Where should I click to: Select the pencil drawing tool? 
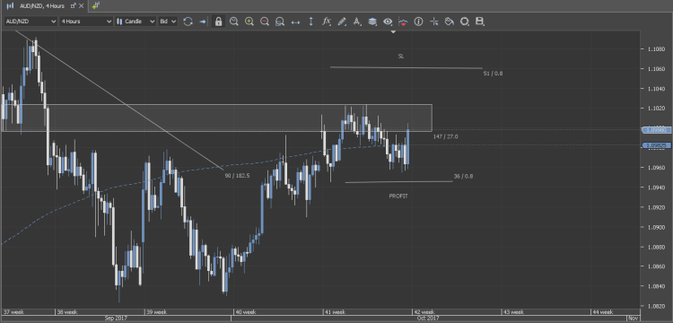click(342, 22)
